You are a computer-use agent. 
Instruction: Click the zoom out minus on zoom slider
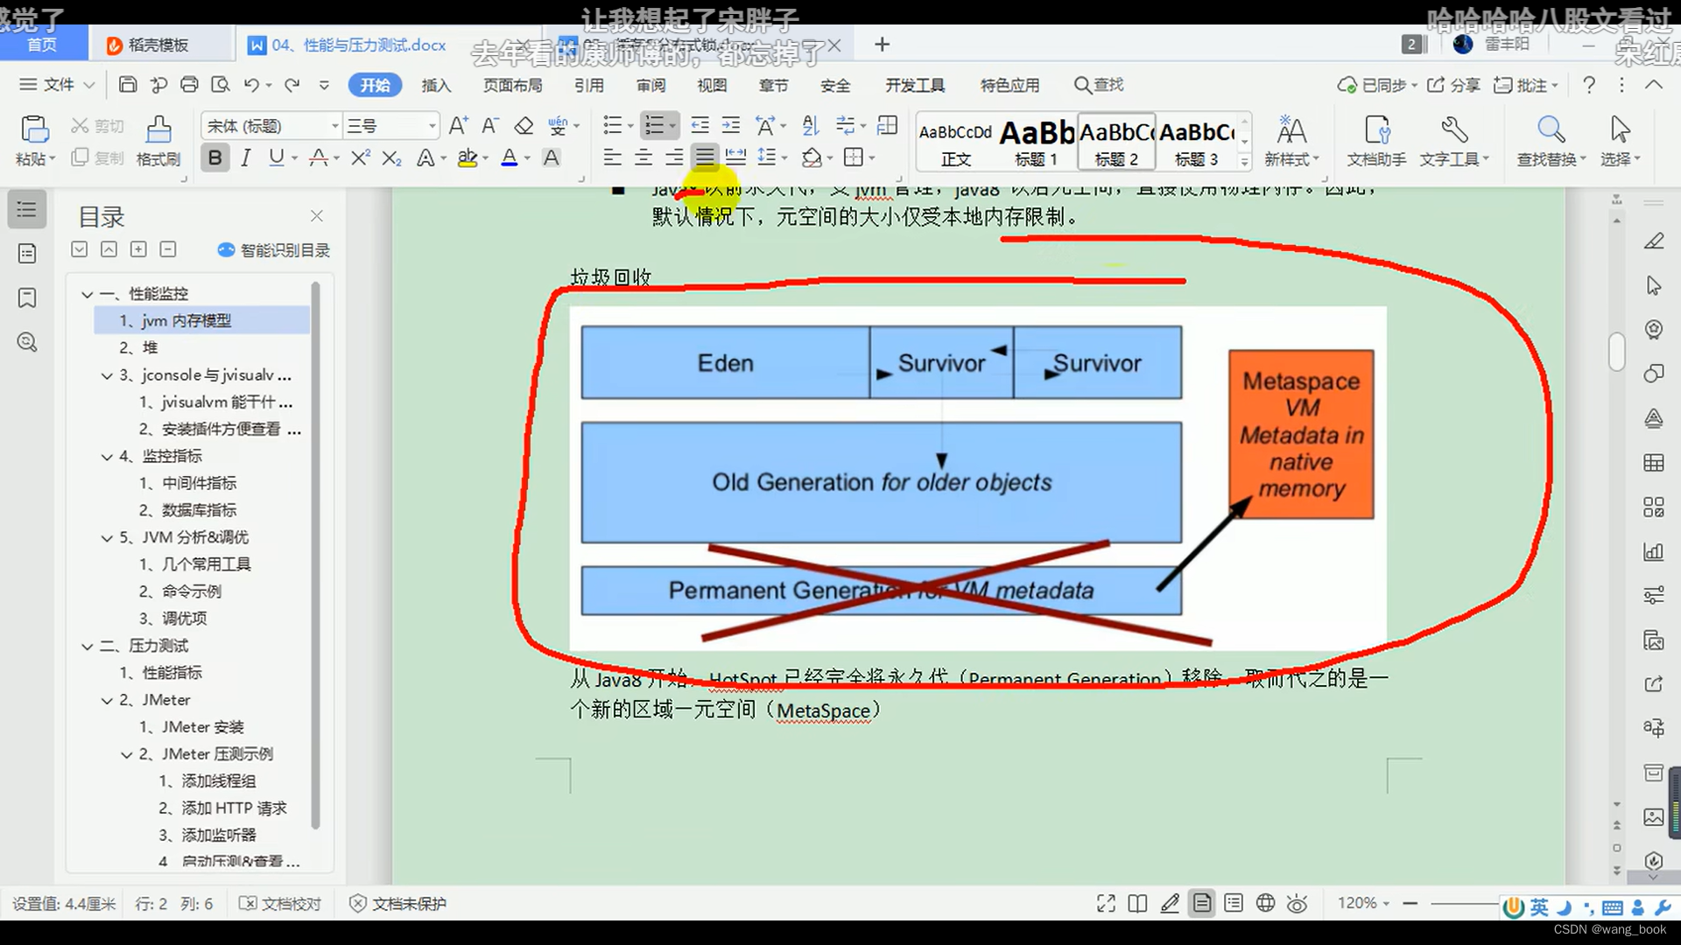(x=1410, y=903)
